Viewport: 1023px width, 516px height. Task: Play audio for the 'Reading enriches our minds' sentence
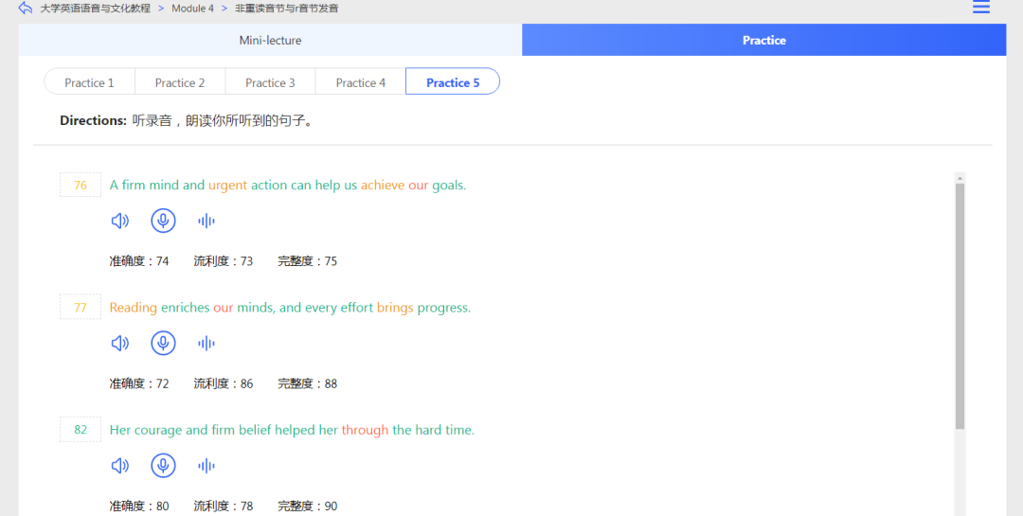click(119, 344)
